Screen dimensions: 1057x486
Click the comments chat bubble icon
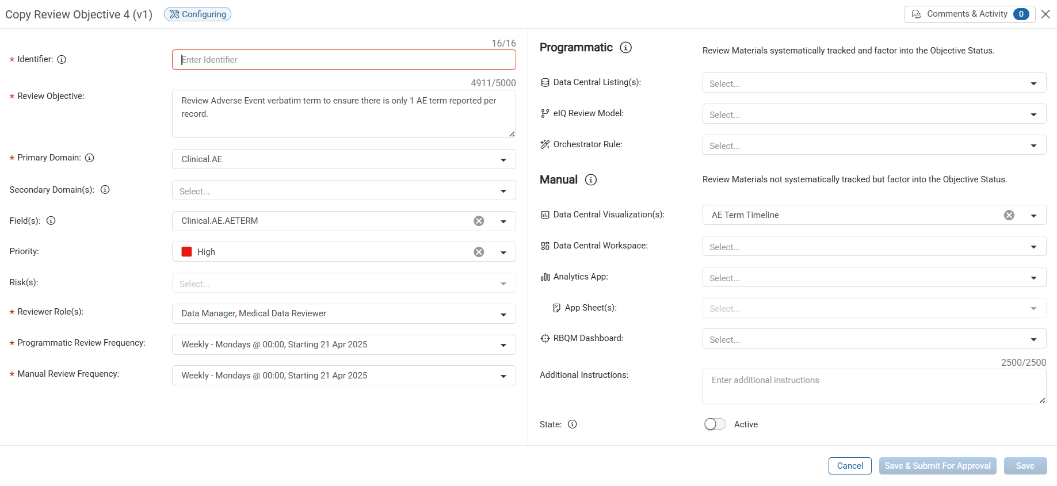tap(917, 14)
